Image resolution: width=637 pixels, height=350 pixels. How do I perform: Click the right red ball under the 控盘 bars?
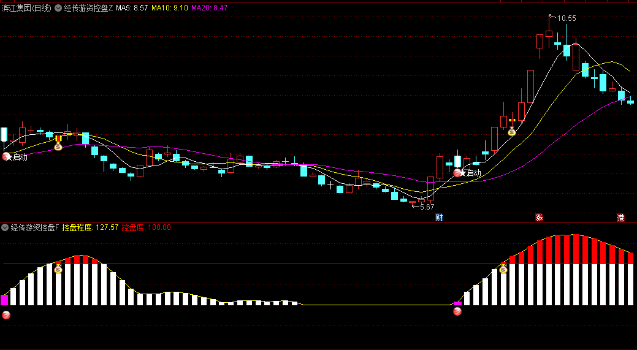pyautogui.click(x=457, y=311)
